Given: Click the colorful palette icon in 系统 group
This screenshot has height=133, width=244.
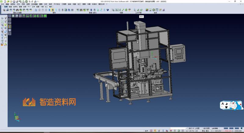Looking at the screenshot, I should pos(147,10).
